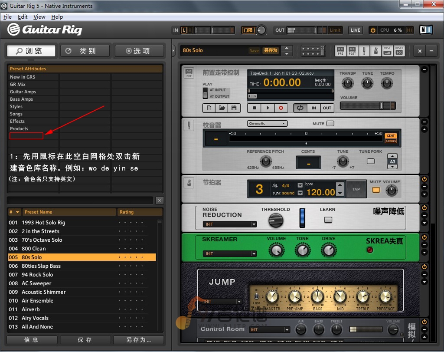Open the Noise Reduction INIT preset dropdown

230,224
